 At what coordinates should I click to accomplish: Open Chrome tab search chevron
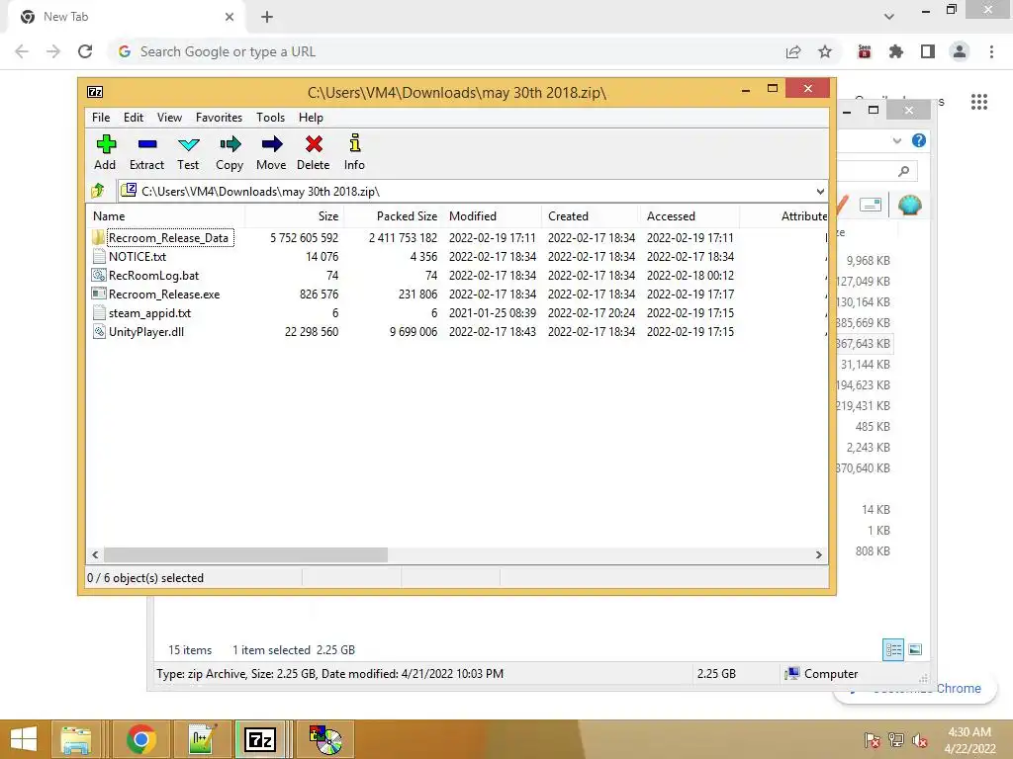point(889,17)
